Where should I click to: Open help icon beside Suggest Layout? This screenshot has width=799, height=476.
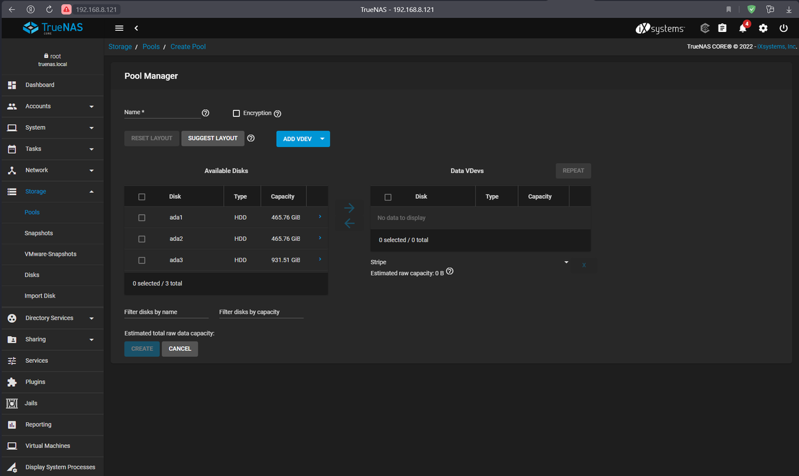click(x=251, y=138)
